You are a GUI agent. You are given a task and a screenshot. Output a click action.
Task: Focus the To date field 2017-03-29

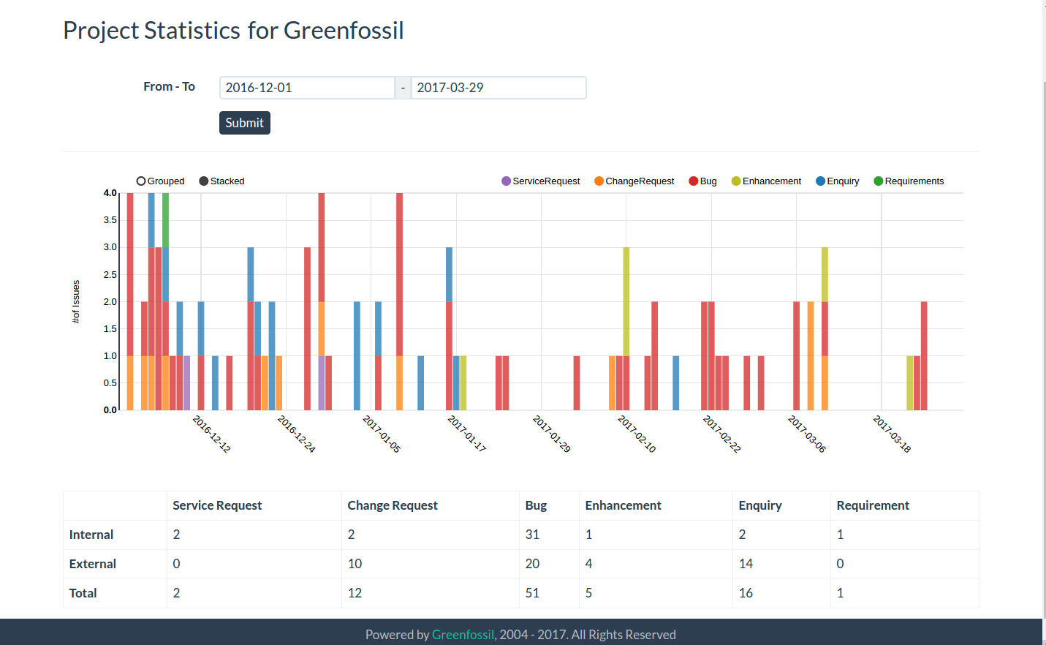click(499, 88)
